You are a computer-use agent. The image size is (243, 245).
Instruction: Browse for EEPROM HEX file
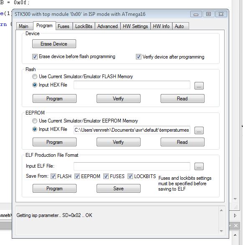pos(199,130)
